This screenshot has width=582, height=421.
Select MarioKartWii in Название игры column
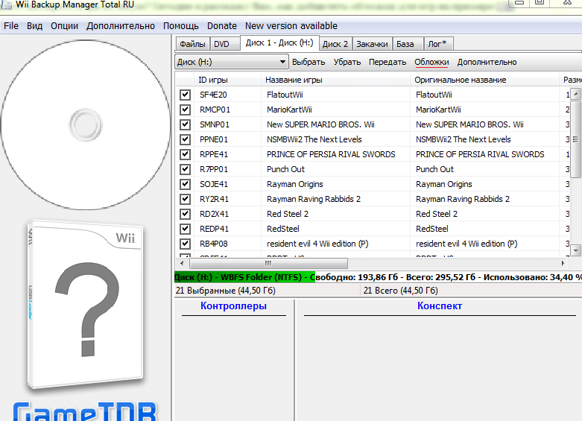point(289,110)
